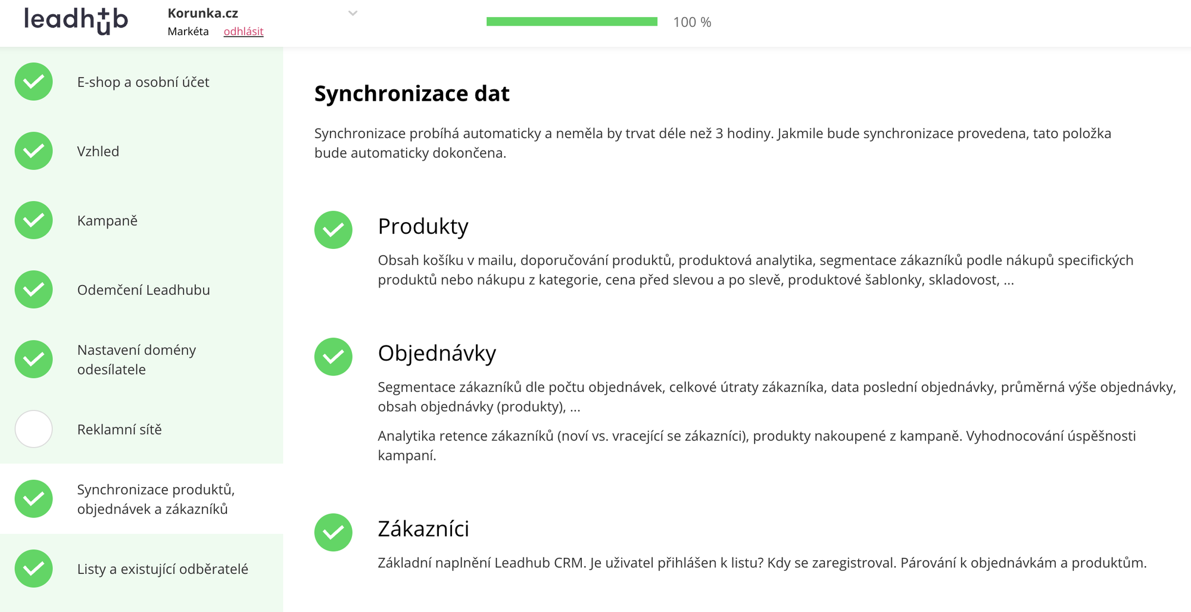This screenshot has width=1191, height=612.
Task: Click the Objednávky status checkmark
Action: click(x=333, y=357)
